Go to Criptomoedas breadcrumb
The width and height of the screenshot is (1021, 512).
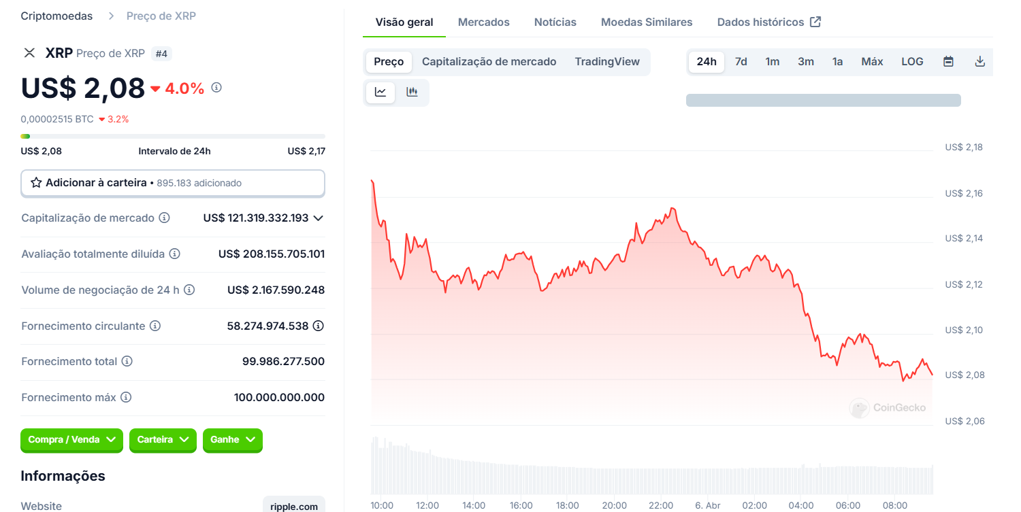(x=56, y=16)
